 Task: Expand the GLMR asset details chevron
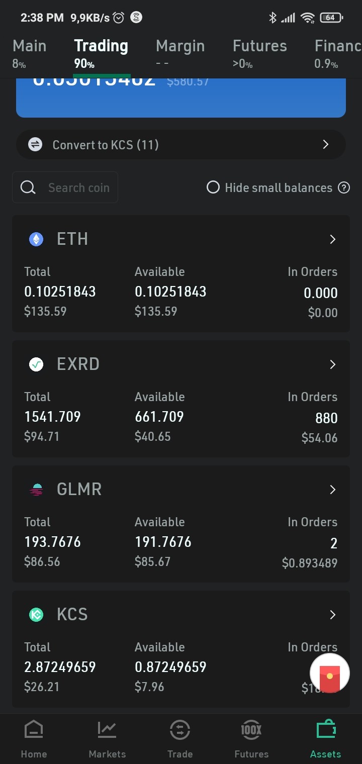pos(332,490)
